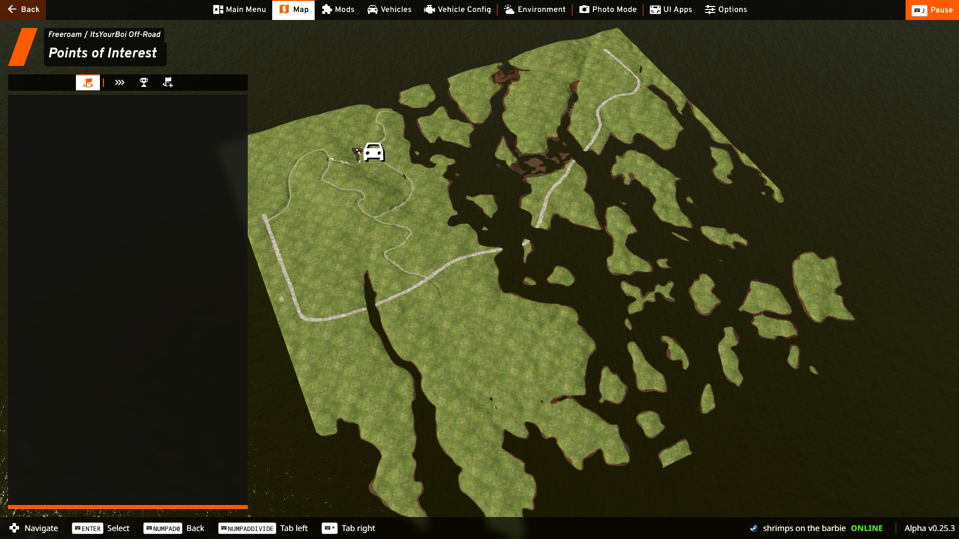Click the engine Vehicle Config icon
This screenshot has width=959, height=539.
(x=429, y=9)
